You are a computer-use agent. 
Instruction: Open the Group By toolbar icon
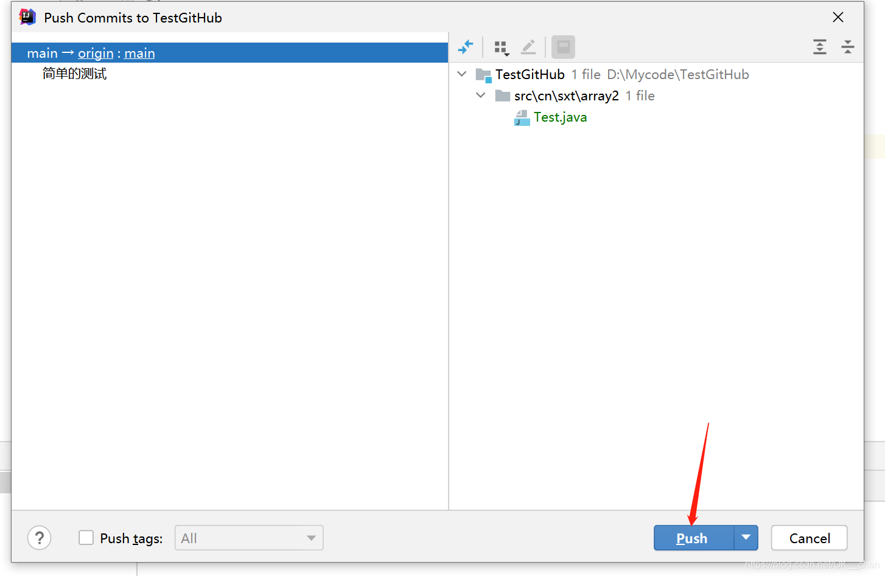(501, 47)
